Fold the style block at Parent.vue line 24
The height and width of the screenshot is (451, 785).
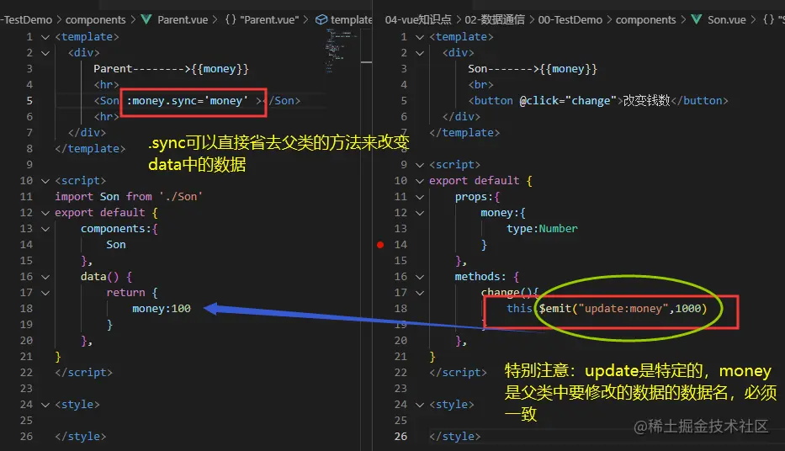pyautogui.click(x=45, y=405)
